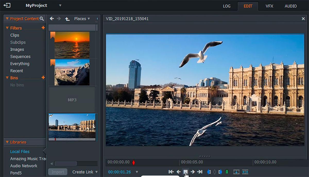Switch to the VFX tab
This screenshot has height=177, width=309.
point(269,6)
